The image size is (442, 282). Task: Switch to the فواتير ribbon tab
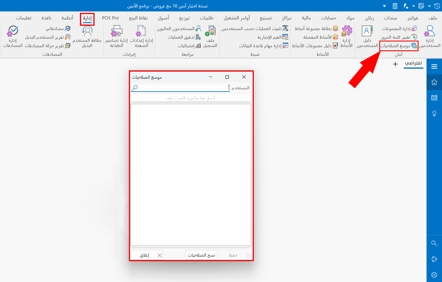413,18
